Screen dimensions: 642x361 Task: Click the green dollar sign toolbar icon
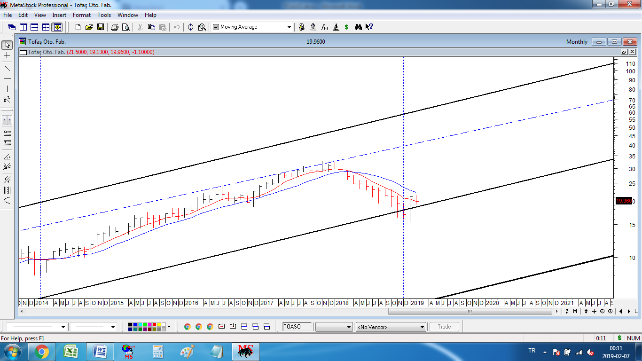347,27
